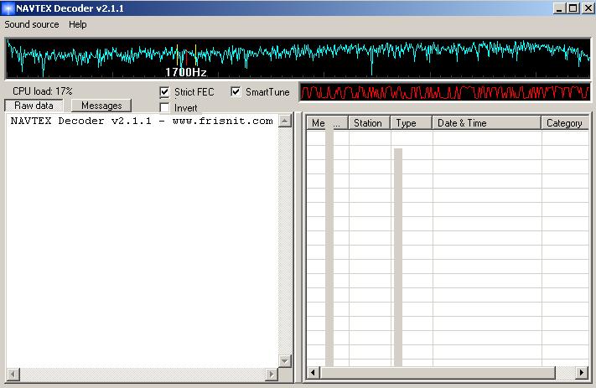Click right arrow of message table horizontal scrollbar
The image size is (596, 388).
click(582, 373)
